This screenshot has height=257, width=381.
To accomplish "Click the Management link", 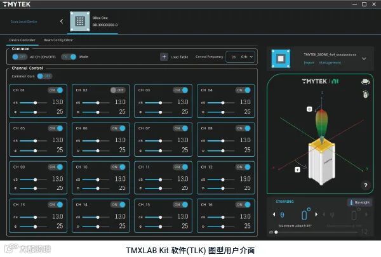I will point(330,63).
